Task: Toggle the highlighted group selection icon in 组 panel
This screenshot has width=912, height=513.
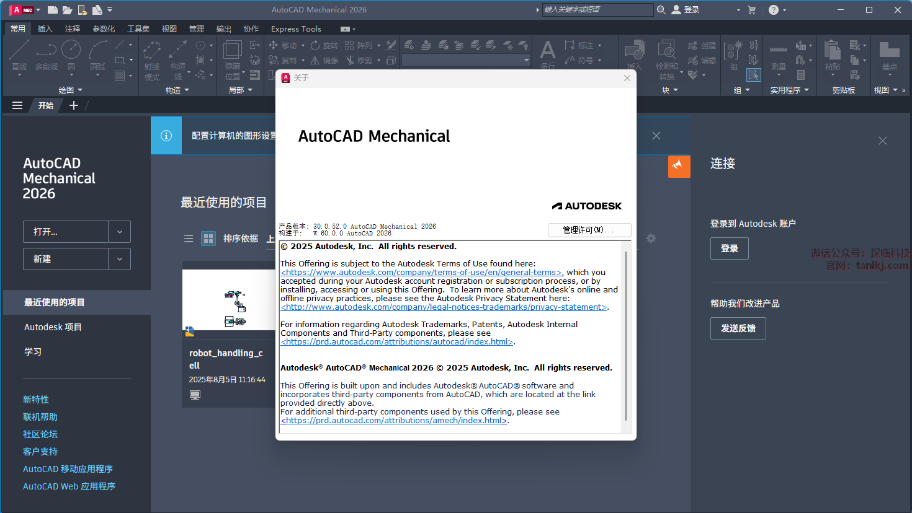Action: tap(753, 75)
